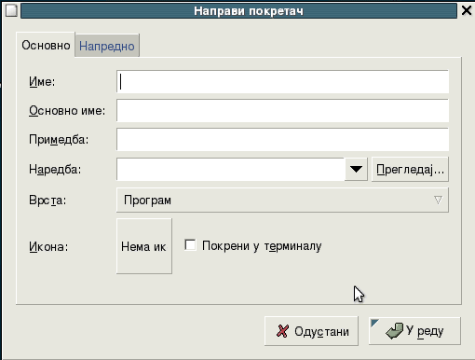Viewport: 475px width, 360px height.
Task: Open the window menu icon in title bar
Action: click(11, 11)
